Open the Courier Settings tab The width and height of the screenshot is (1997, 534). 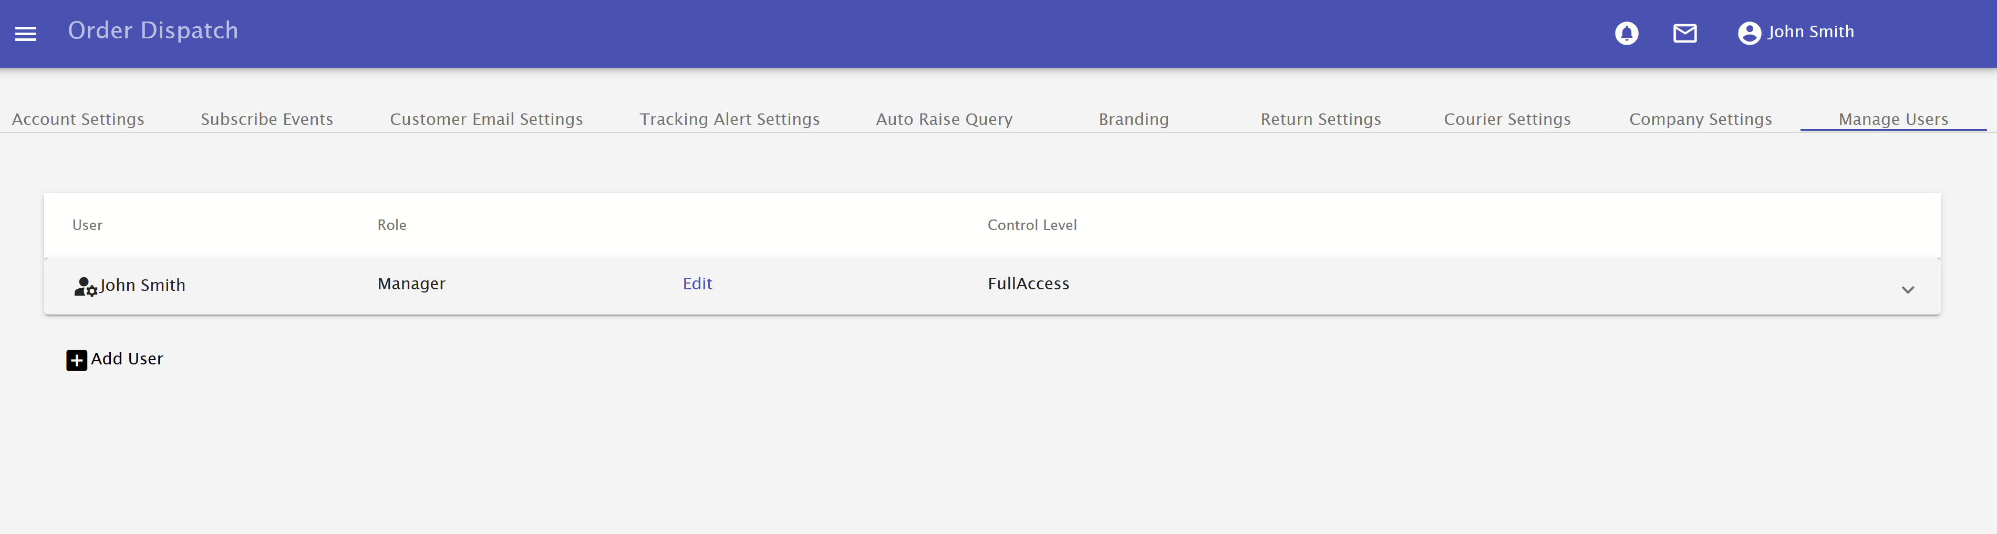(1507, 119)
